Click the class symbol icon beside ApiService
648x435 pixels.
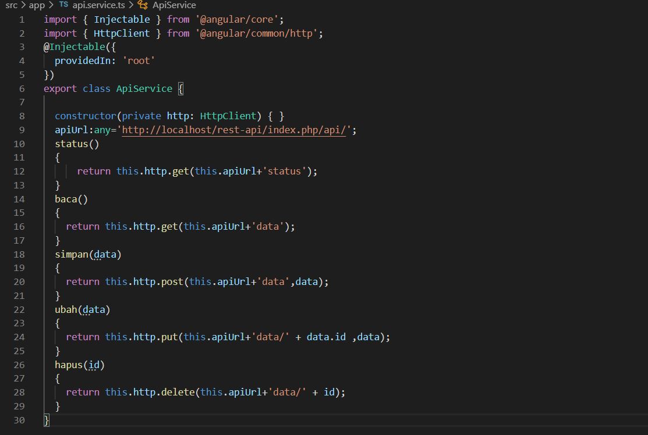(x=143, y=5)
